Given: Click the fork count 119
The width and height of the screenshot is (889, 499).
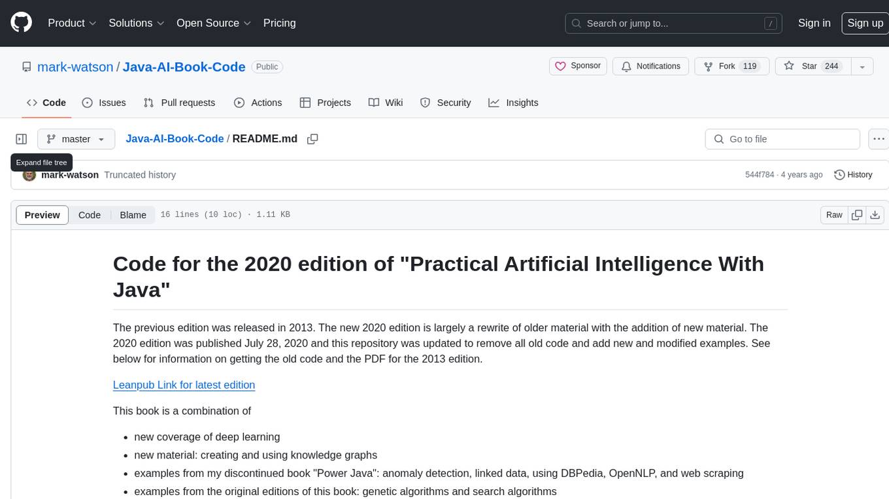Looking at the screenshot, I should click(750, 67).
